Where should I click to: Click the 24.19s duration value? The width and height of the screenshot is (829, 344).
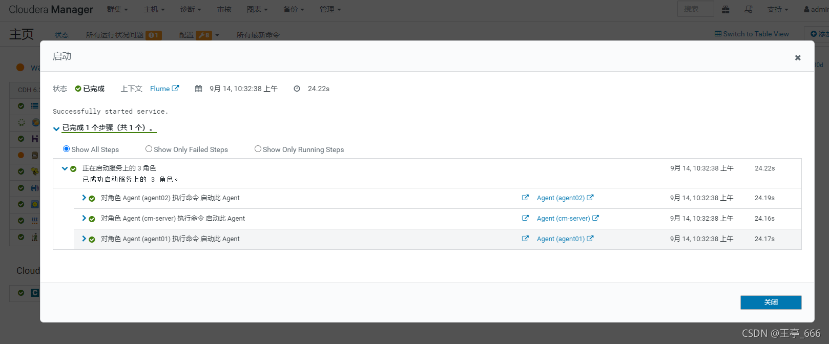764,198
